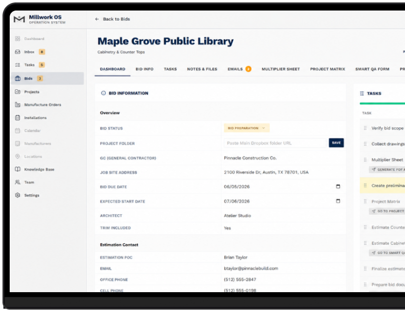This screenshot has height=312, width=405.
Task: Open the Projects folder icon in sidebar
Action: (x=17, y=92)
